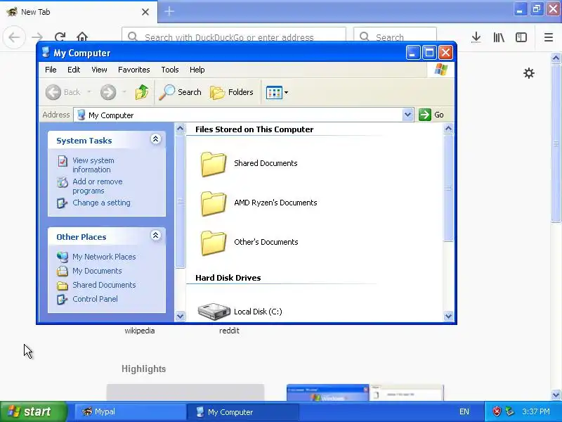Click Change a setting link
562x422 pixels.
point(101,203)
